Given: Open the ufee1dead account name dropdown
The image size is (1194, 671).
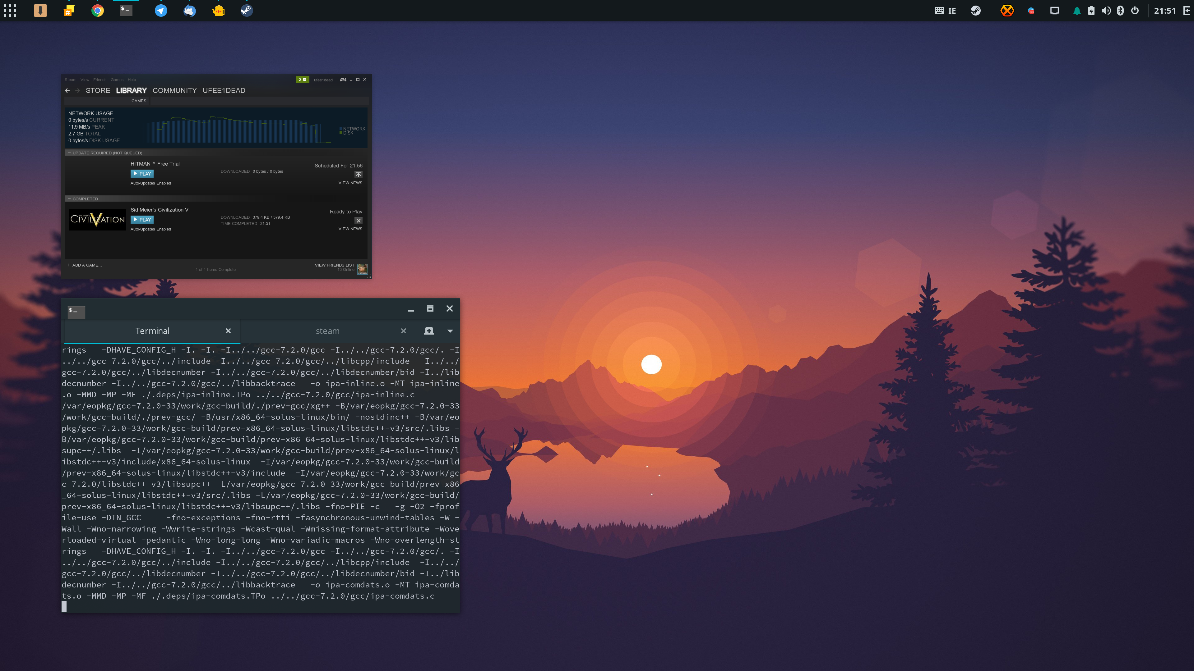Looking at the screenshot, I should coord(323,80).
